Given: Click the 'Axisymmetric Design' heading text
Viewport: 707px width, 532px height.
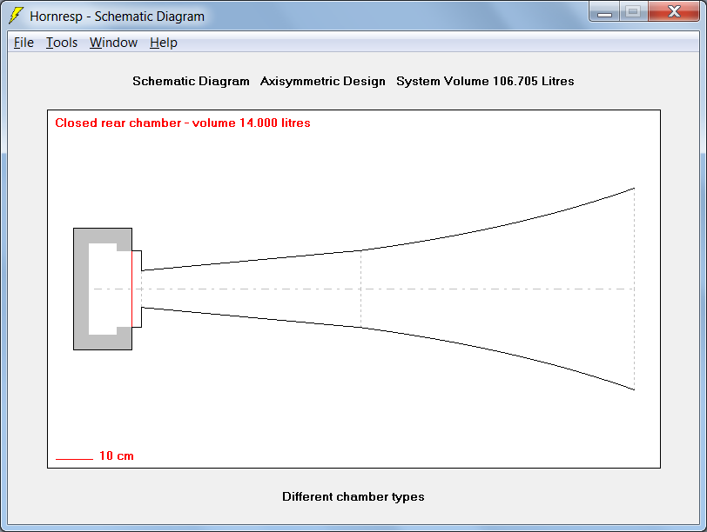Looking at the screenshot, I should pos(323,81).
